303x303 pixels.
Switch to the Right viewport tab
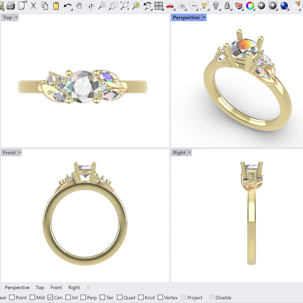pos(74,288)
